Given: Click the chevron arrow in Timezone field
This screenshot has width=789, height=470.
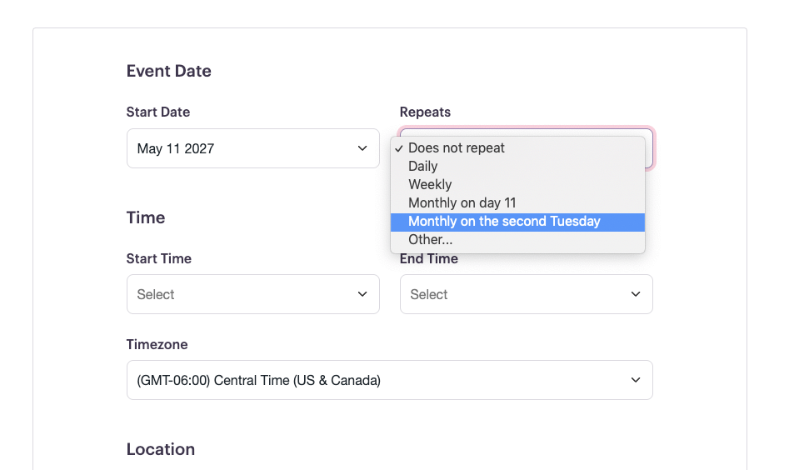Looking at the screenshot, I should (x=636, y=380).
